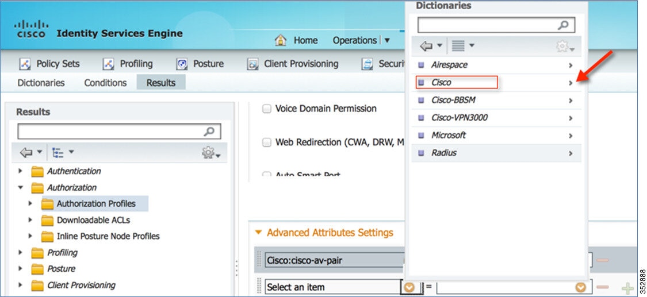The width and height of the screenshot is (647, 297).
Task: Select the Cisco-VPN3000 dictionary entry
Action: coord(496,118)
